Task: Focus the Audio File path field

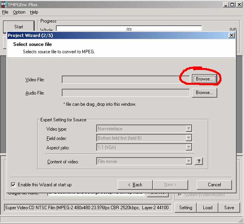Action: 126,93
